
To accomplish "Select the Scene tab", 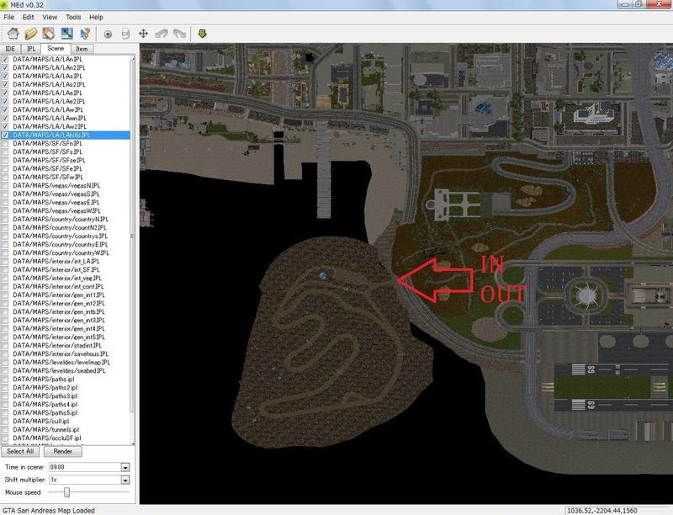I will 56,49.
